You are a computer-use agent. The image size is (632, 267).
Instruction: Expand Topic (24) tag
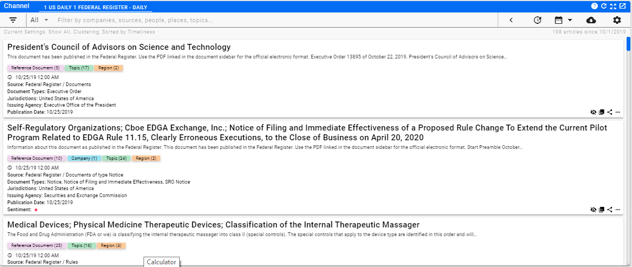click(116, 159)
